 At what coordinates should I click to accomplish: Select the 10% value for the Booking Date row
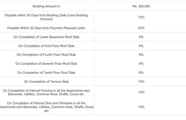(x=141, y=17)
